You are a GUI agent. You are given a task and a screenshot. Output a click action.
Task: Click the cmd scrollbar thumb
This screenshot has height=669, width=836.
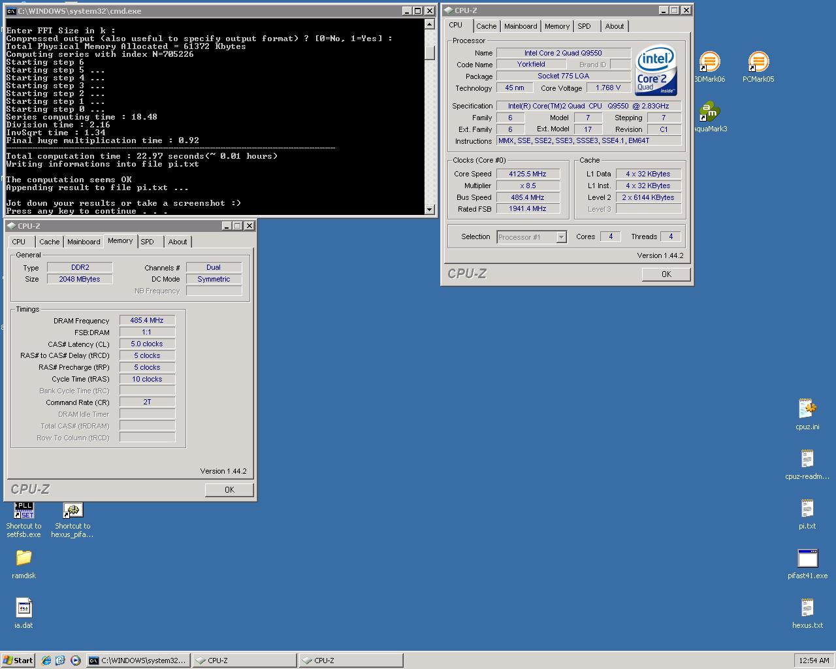click(429, 52)
